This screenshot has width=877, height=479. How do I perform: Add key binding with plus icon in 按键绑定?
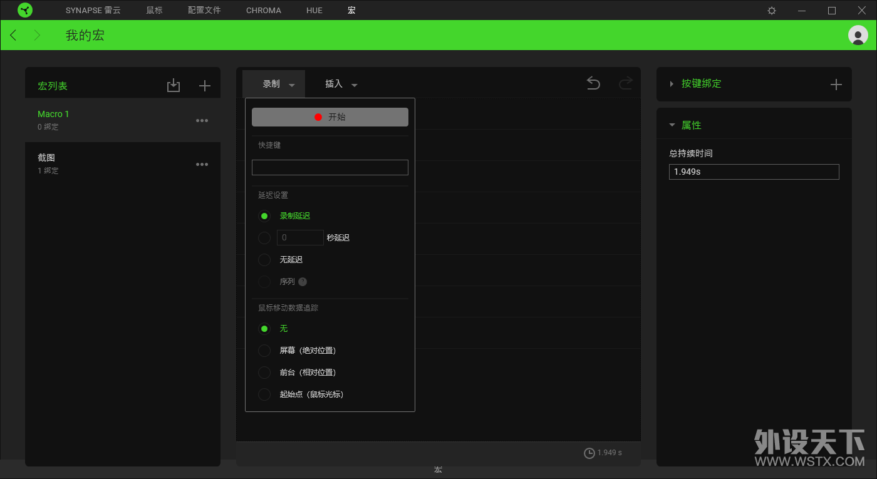point(836,85)
